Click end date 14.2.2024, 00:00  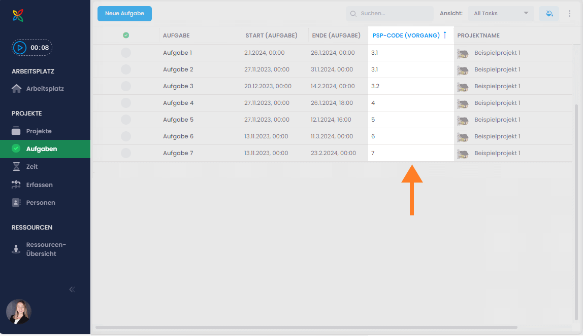pyautogui.click(x=333, y=86)
